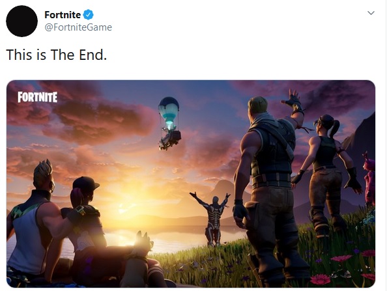The width and height of the screenshot is (387, 291).
Task: Click the 'This is The End.' tweet text
Action: click(57, 55)
